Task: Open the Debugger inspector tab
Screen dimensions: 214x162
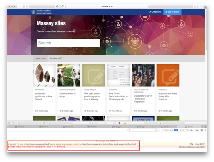Action: (116, 127)
